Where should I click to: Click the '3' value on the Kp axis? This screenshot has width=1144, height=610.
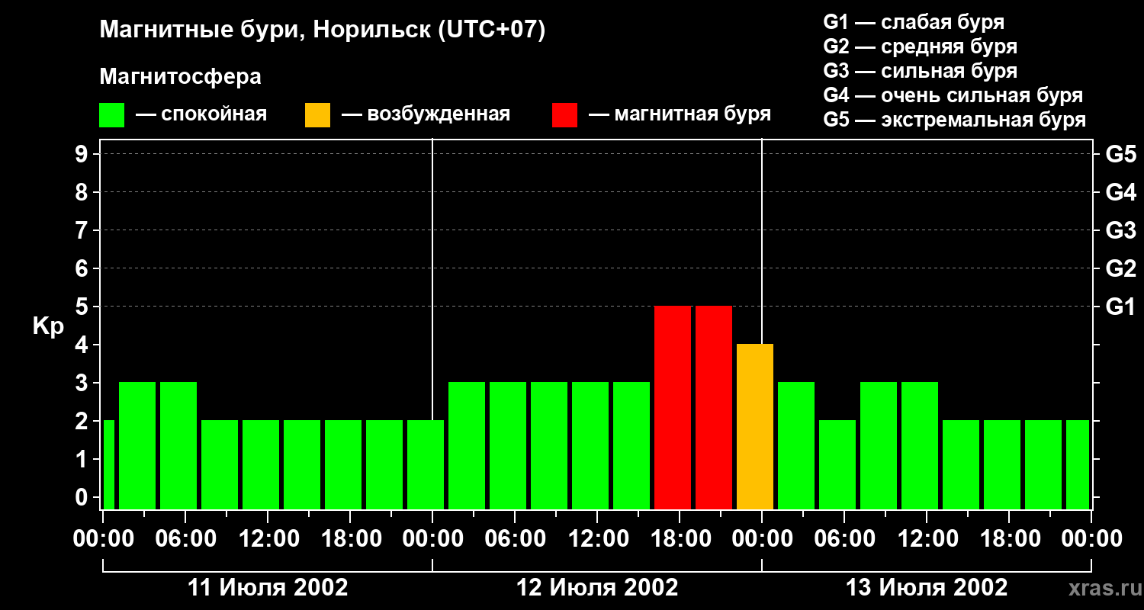(x=83, y=383)
